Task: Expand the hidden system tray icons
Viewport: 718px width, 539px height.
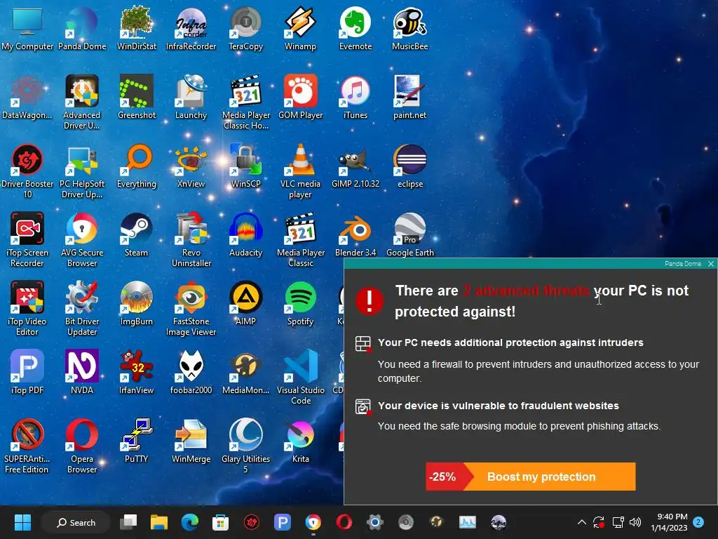Action: [581, 522]
